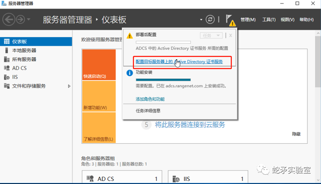Select 本地服务器 in the sidebar
Viewport: 321px width, 184px height.
click(36, 50)
